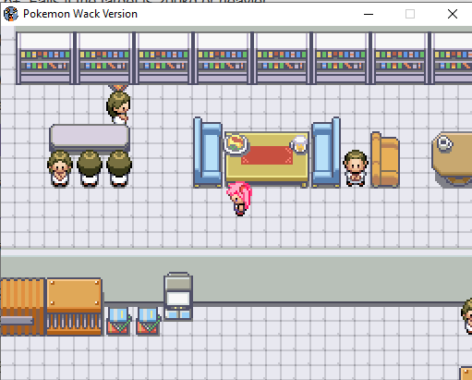Screen dimensions: 472x380
Task: Click the scientist standing beside the orange sofa
Action: 356,168
